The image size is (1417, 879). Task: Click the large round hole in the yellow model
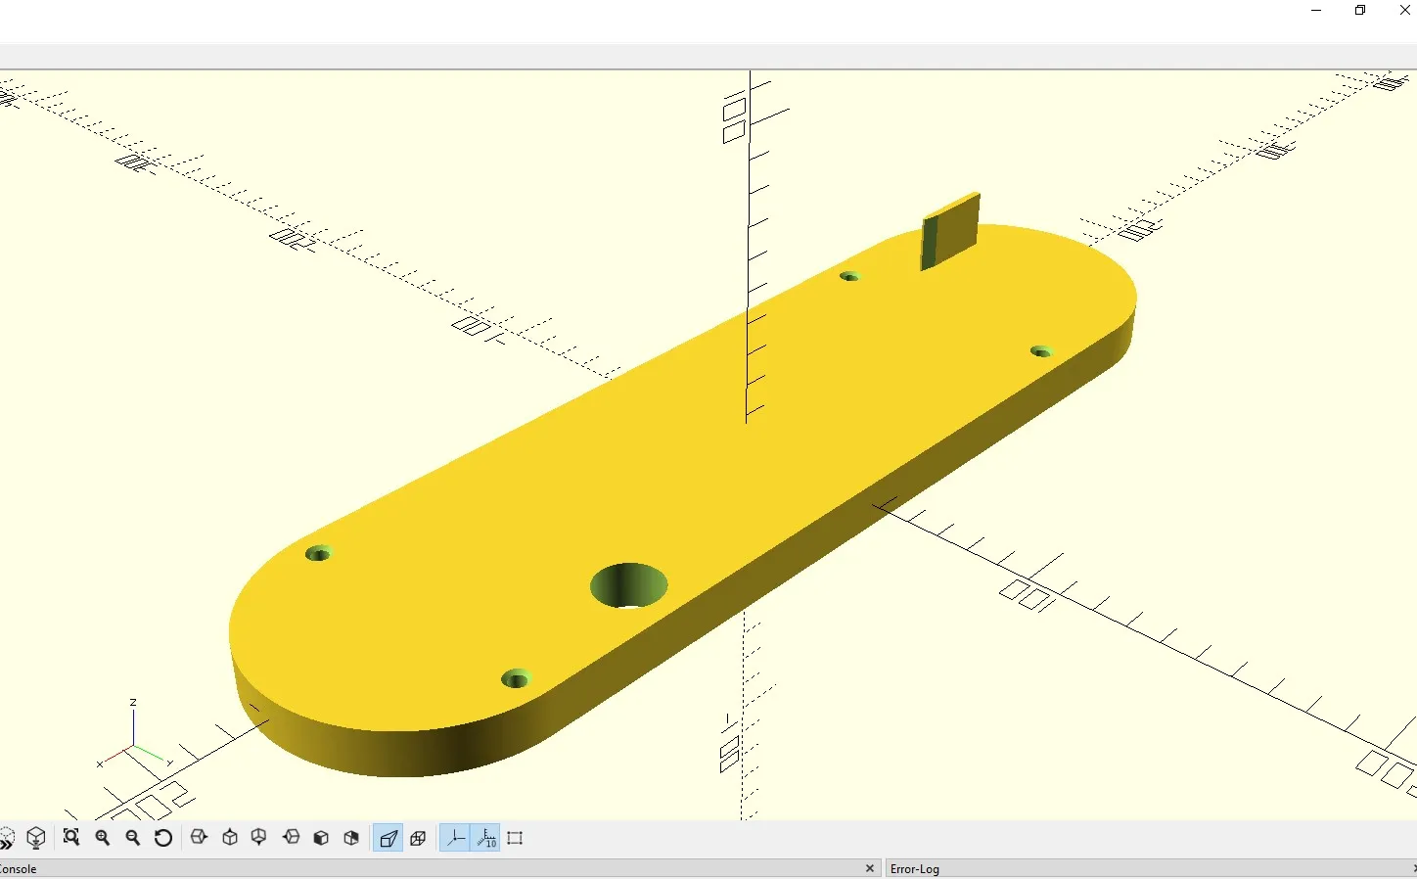(629, 585)
